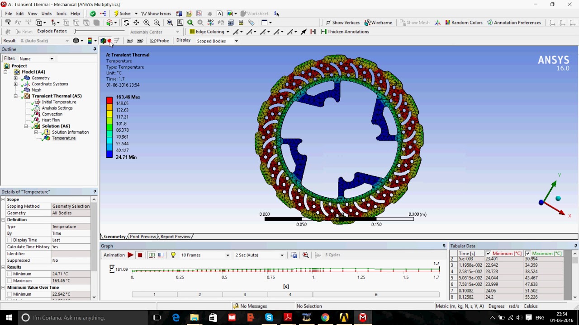Open the Tools menu

61,14
